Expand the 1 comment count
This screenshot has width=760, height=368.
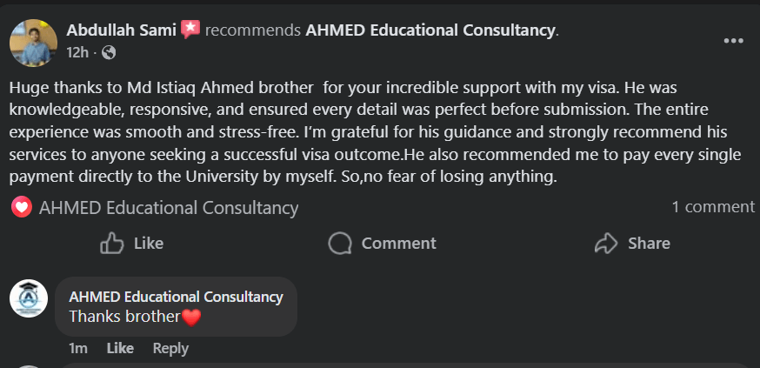[713, 207]
